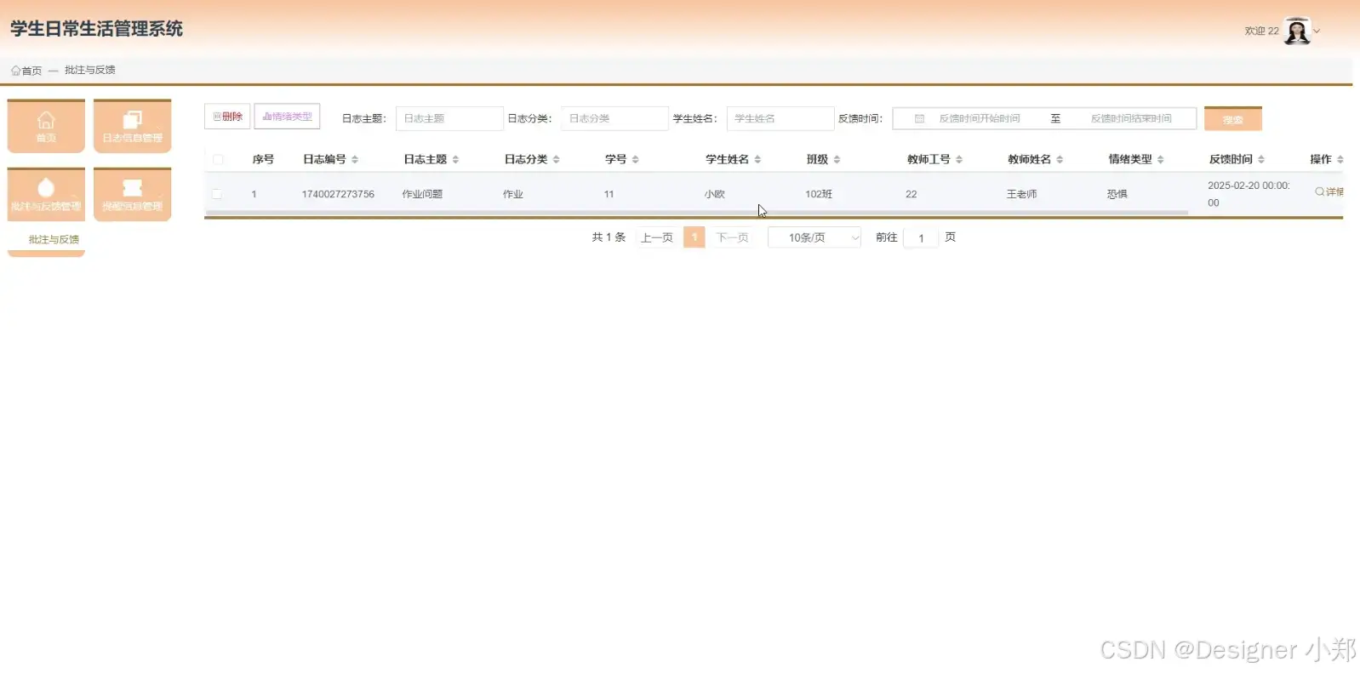Click the 2025-02-20 feedback time cell
This screenshot has width=1360, height=673.
point(1249,194)
